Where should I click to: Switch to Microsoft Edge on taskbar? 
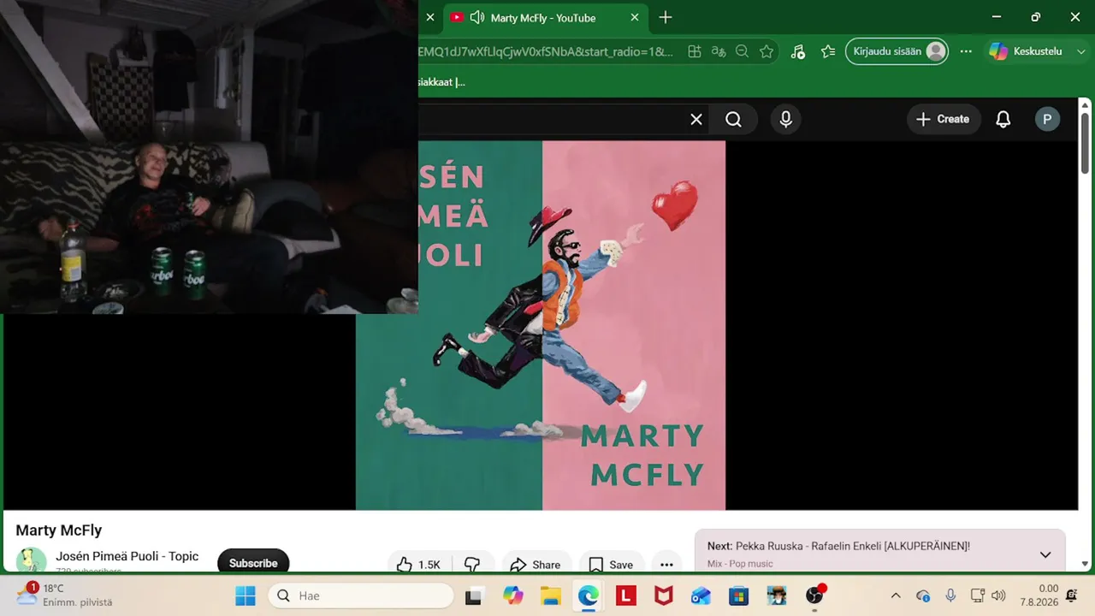588,595
